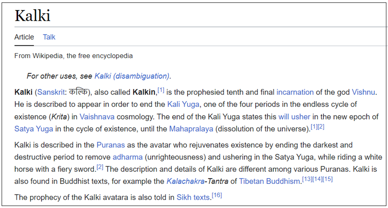Click citation [13] reference
Viewport: 388px width, 208px height.
[x=307, y=180]
